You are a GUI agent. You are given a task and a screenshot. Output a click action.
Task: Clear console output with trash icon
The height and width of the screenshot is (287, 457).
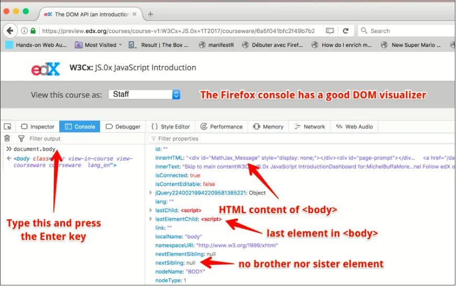[x=7, y=138]
